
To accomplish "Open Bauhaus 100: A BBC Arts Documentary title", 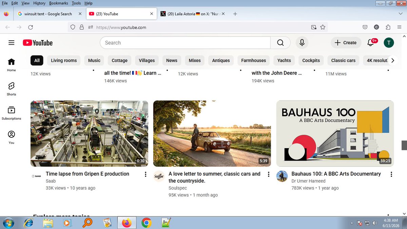I will [336, 174].
